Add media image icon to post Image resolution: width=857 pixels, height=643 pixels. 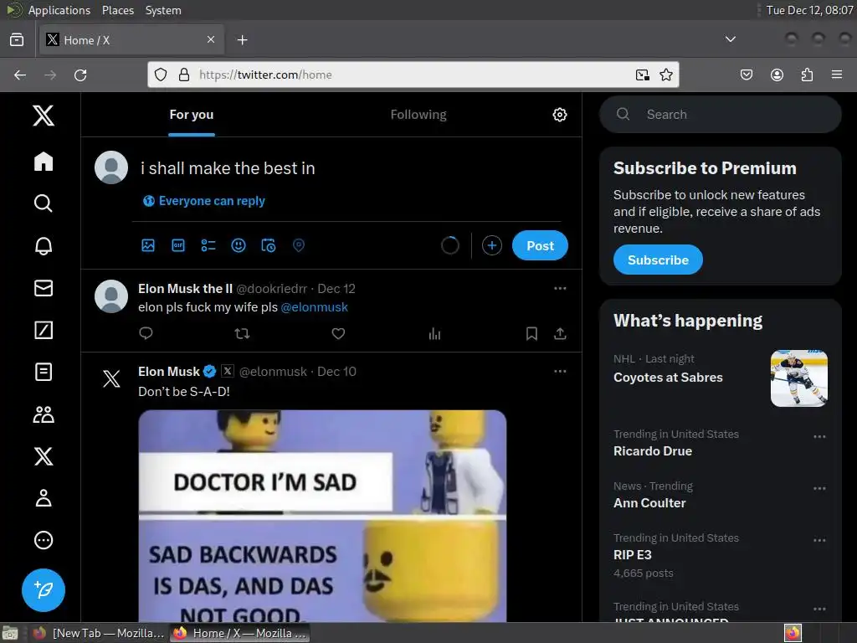coord(148,245)
